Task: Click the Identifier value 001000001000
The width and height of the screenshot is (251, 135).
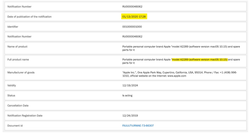Action: [132, 27]
